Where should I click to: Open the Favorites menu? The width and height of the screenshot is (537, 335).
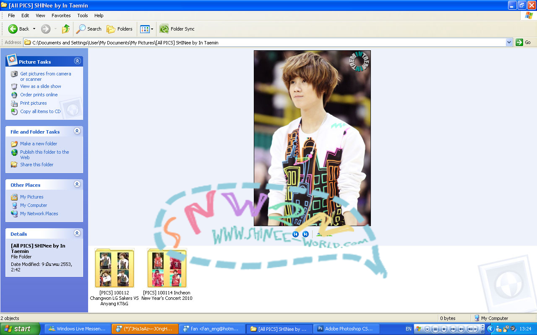click(x=61, y=15)
